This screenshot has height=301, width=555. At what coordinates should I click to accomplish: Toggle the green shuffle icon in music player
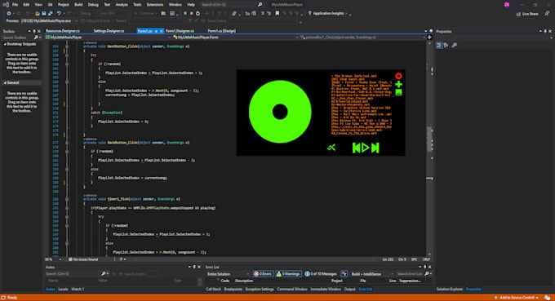coord(331,148)
